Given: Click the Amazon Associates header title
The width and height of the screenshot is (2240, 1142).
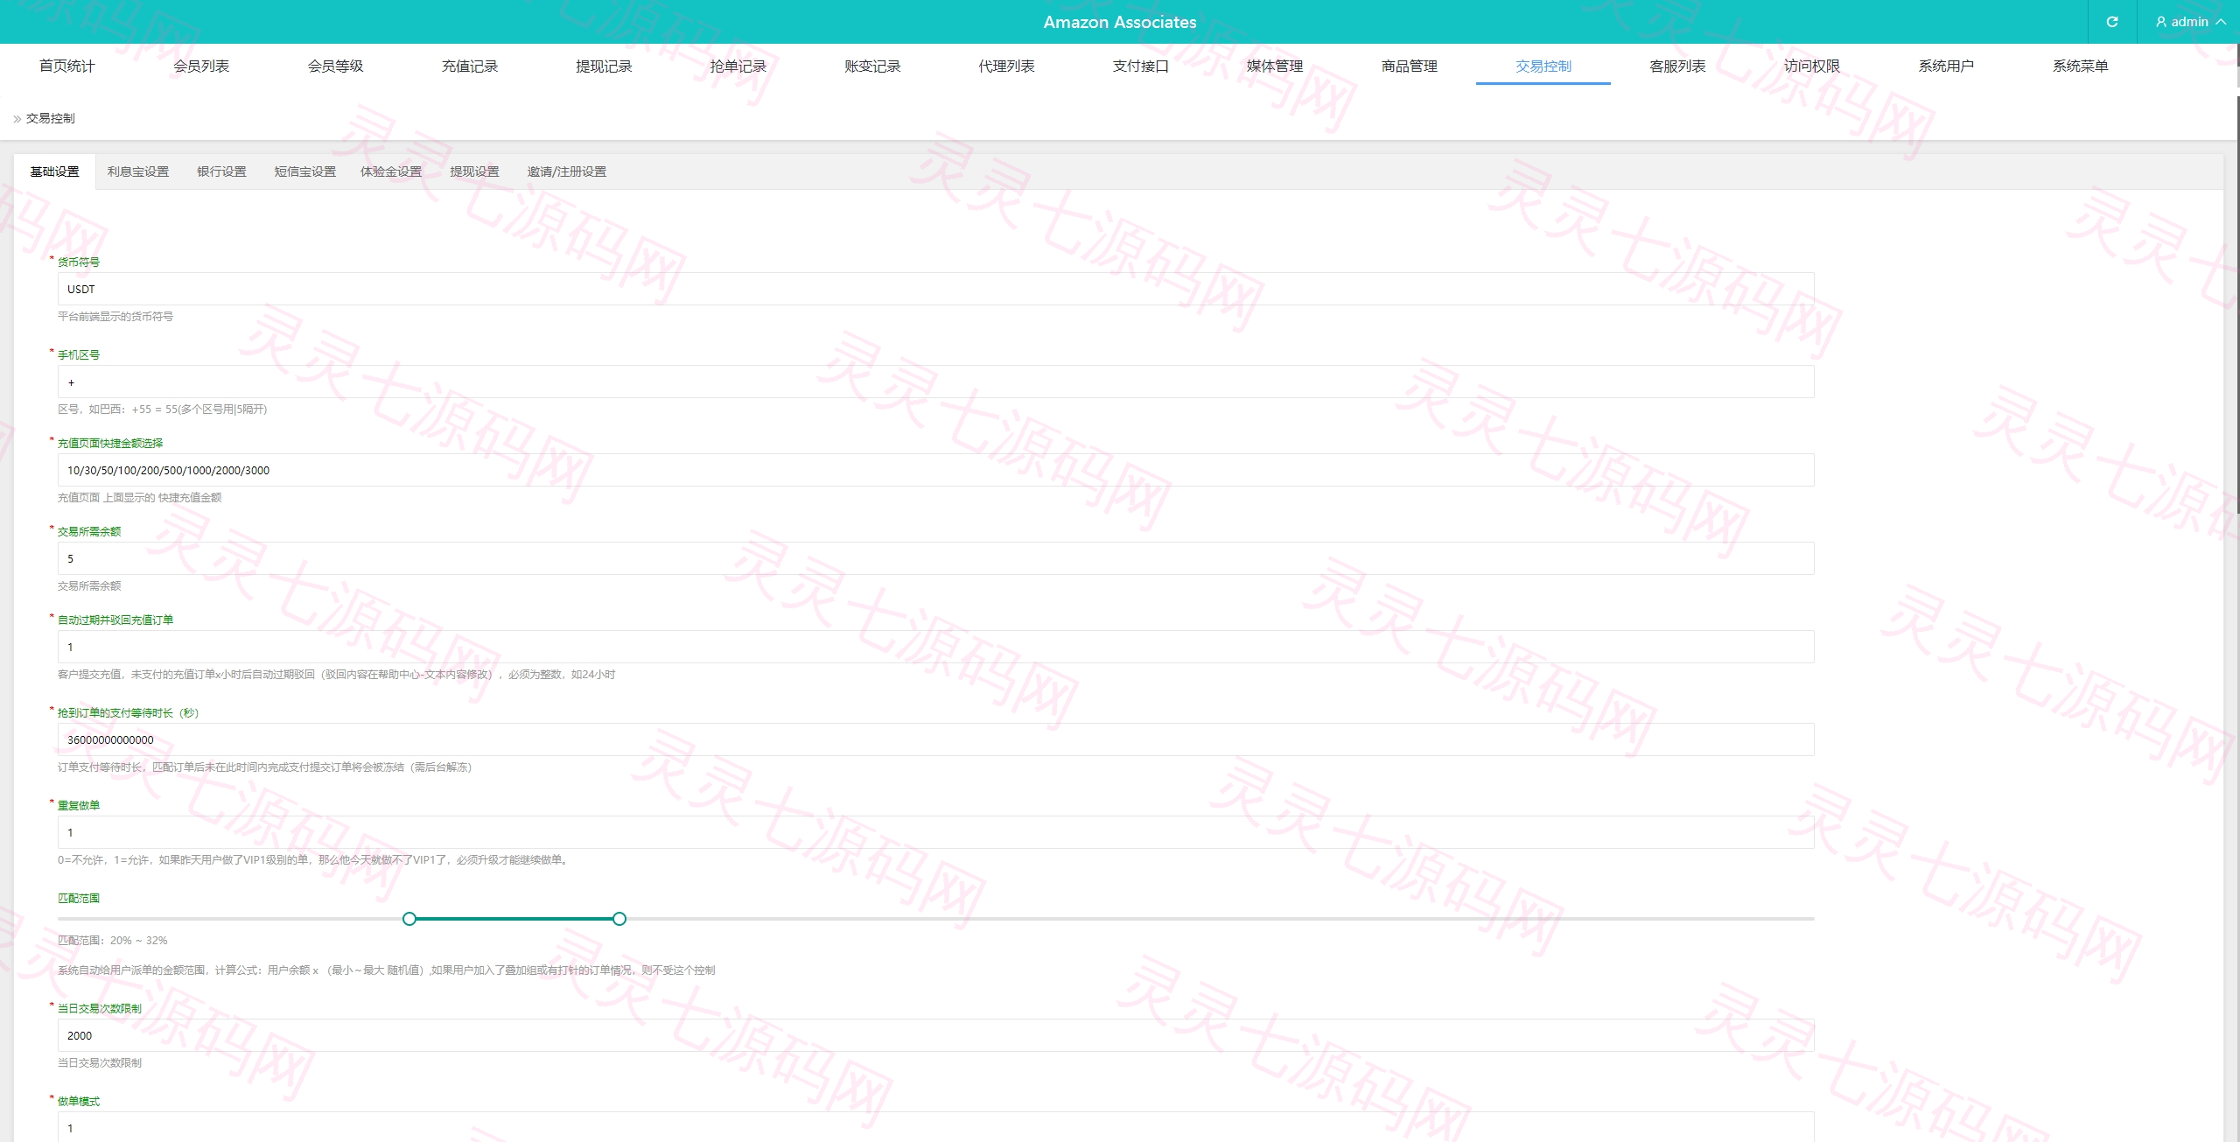Looking at the screenshot, I should (1120, 22).
